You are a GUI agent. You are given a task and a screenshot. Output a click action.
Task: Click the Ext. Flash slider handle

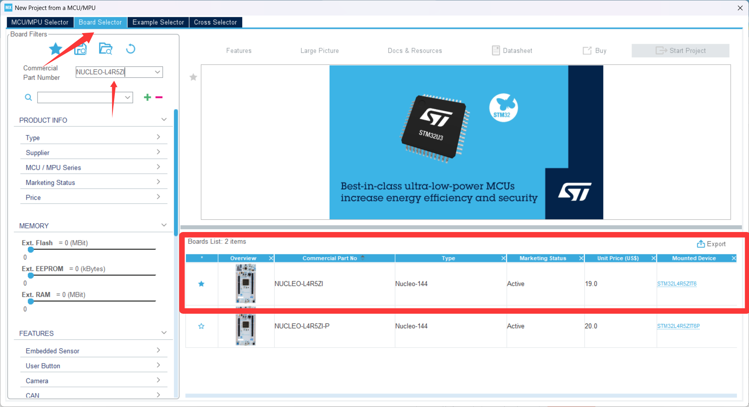coord(31,250)
